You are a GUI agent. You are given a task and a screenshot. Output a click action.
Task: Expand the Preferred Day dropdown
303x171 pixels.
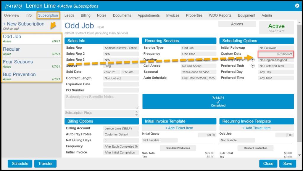(x=276, y=72)
